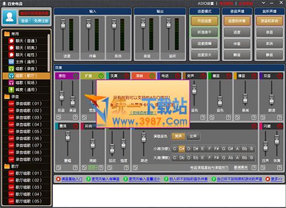The image size is (286, 208).
Task: Enable the 闪避 effect power button
Action: point(280,126)
